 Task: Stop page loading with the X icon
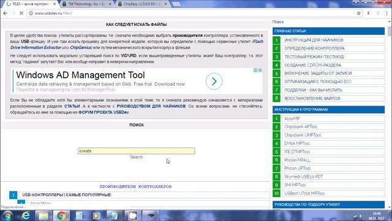[21, 14]
